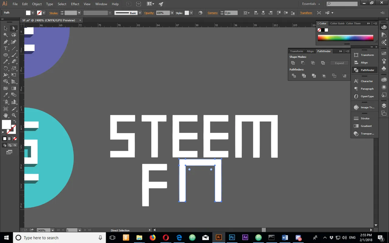Image resolution: width=389 pixels, height=243 pixels.
Task: Open the Effect menu
Action: click(x=75, y=4)
